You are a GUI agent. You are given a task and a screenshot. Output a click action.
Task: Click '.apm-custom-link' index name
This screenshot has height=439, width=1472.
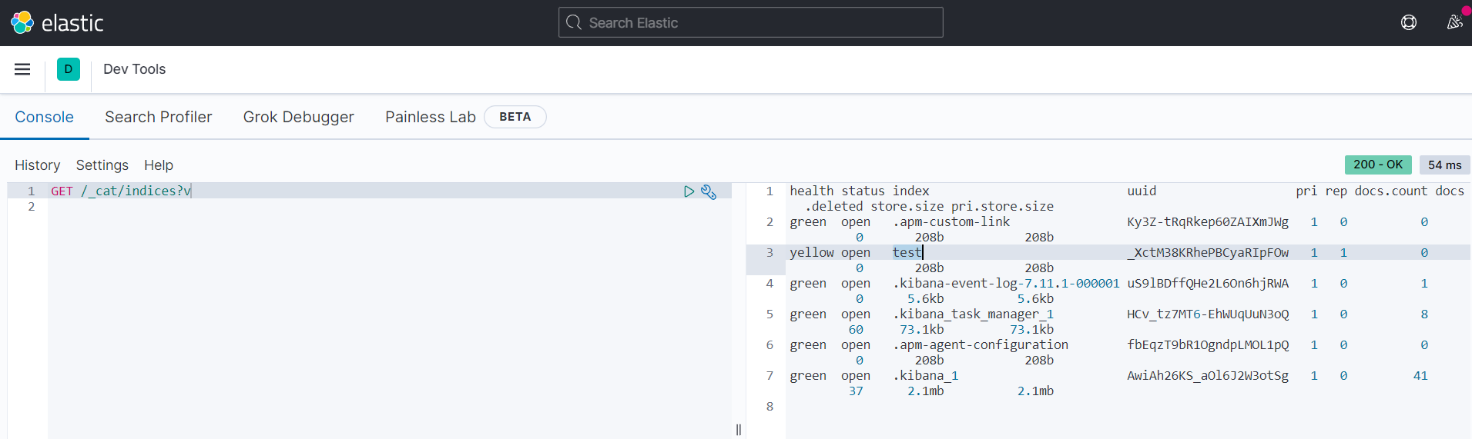point(951,221)
